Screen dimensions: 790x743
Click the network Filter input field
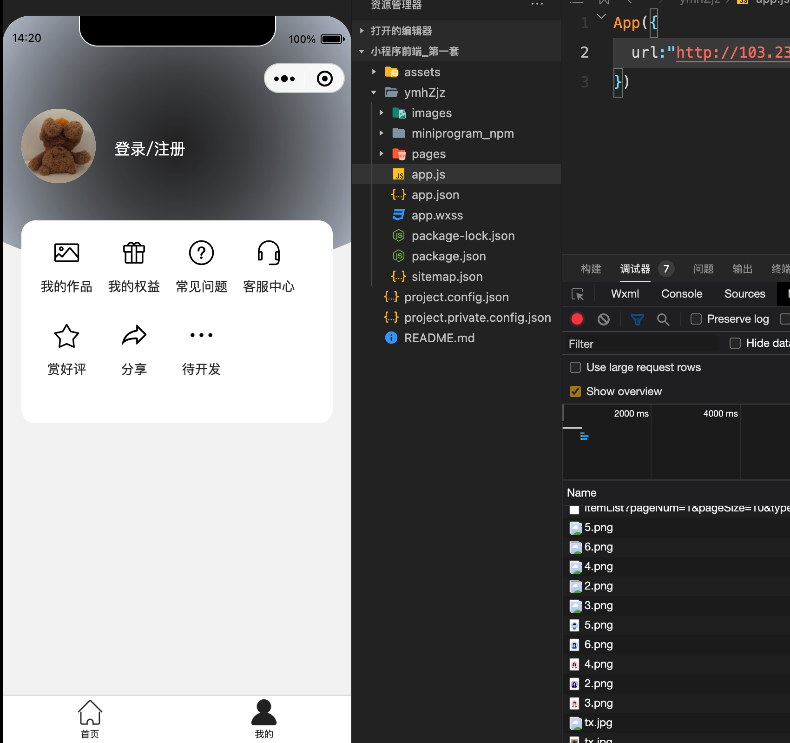[640, 344]
